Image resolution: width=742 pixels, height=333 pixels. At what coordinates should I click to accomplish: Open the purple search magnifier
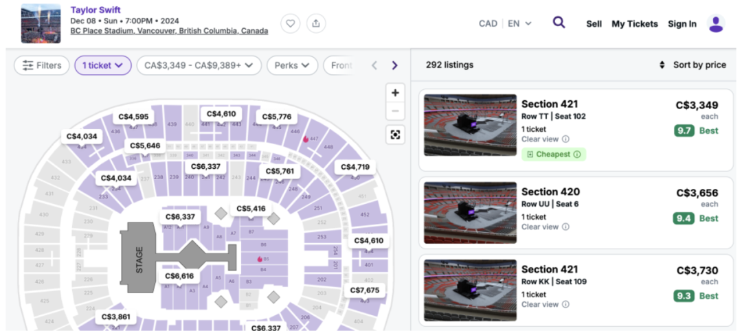click(x=559, y=22)
